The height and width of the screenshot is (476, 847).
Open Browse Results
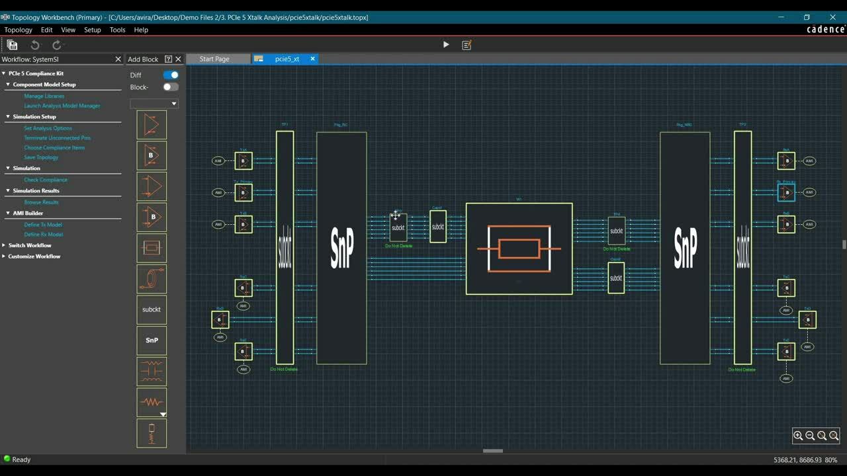point(42,202)
